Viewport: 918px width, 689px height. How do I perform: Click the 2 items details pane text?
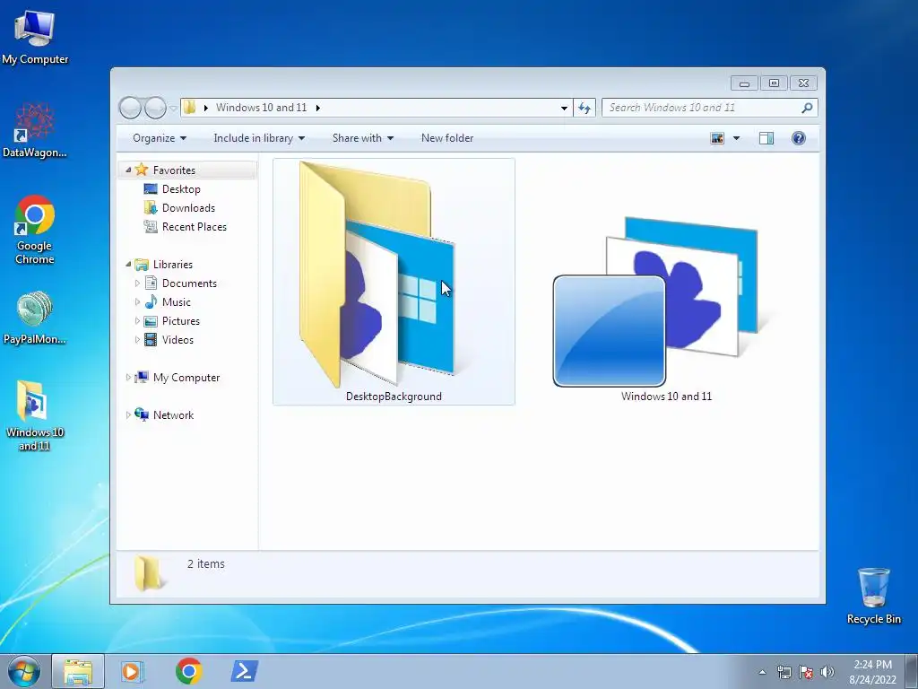point(206,563)
